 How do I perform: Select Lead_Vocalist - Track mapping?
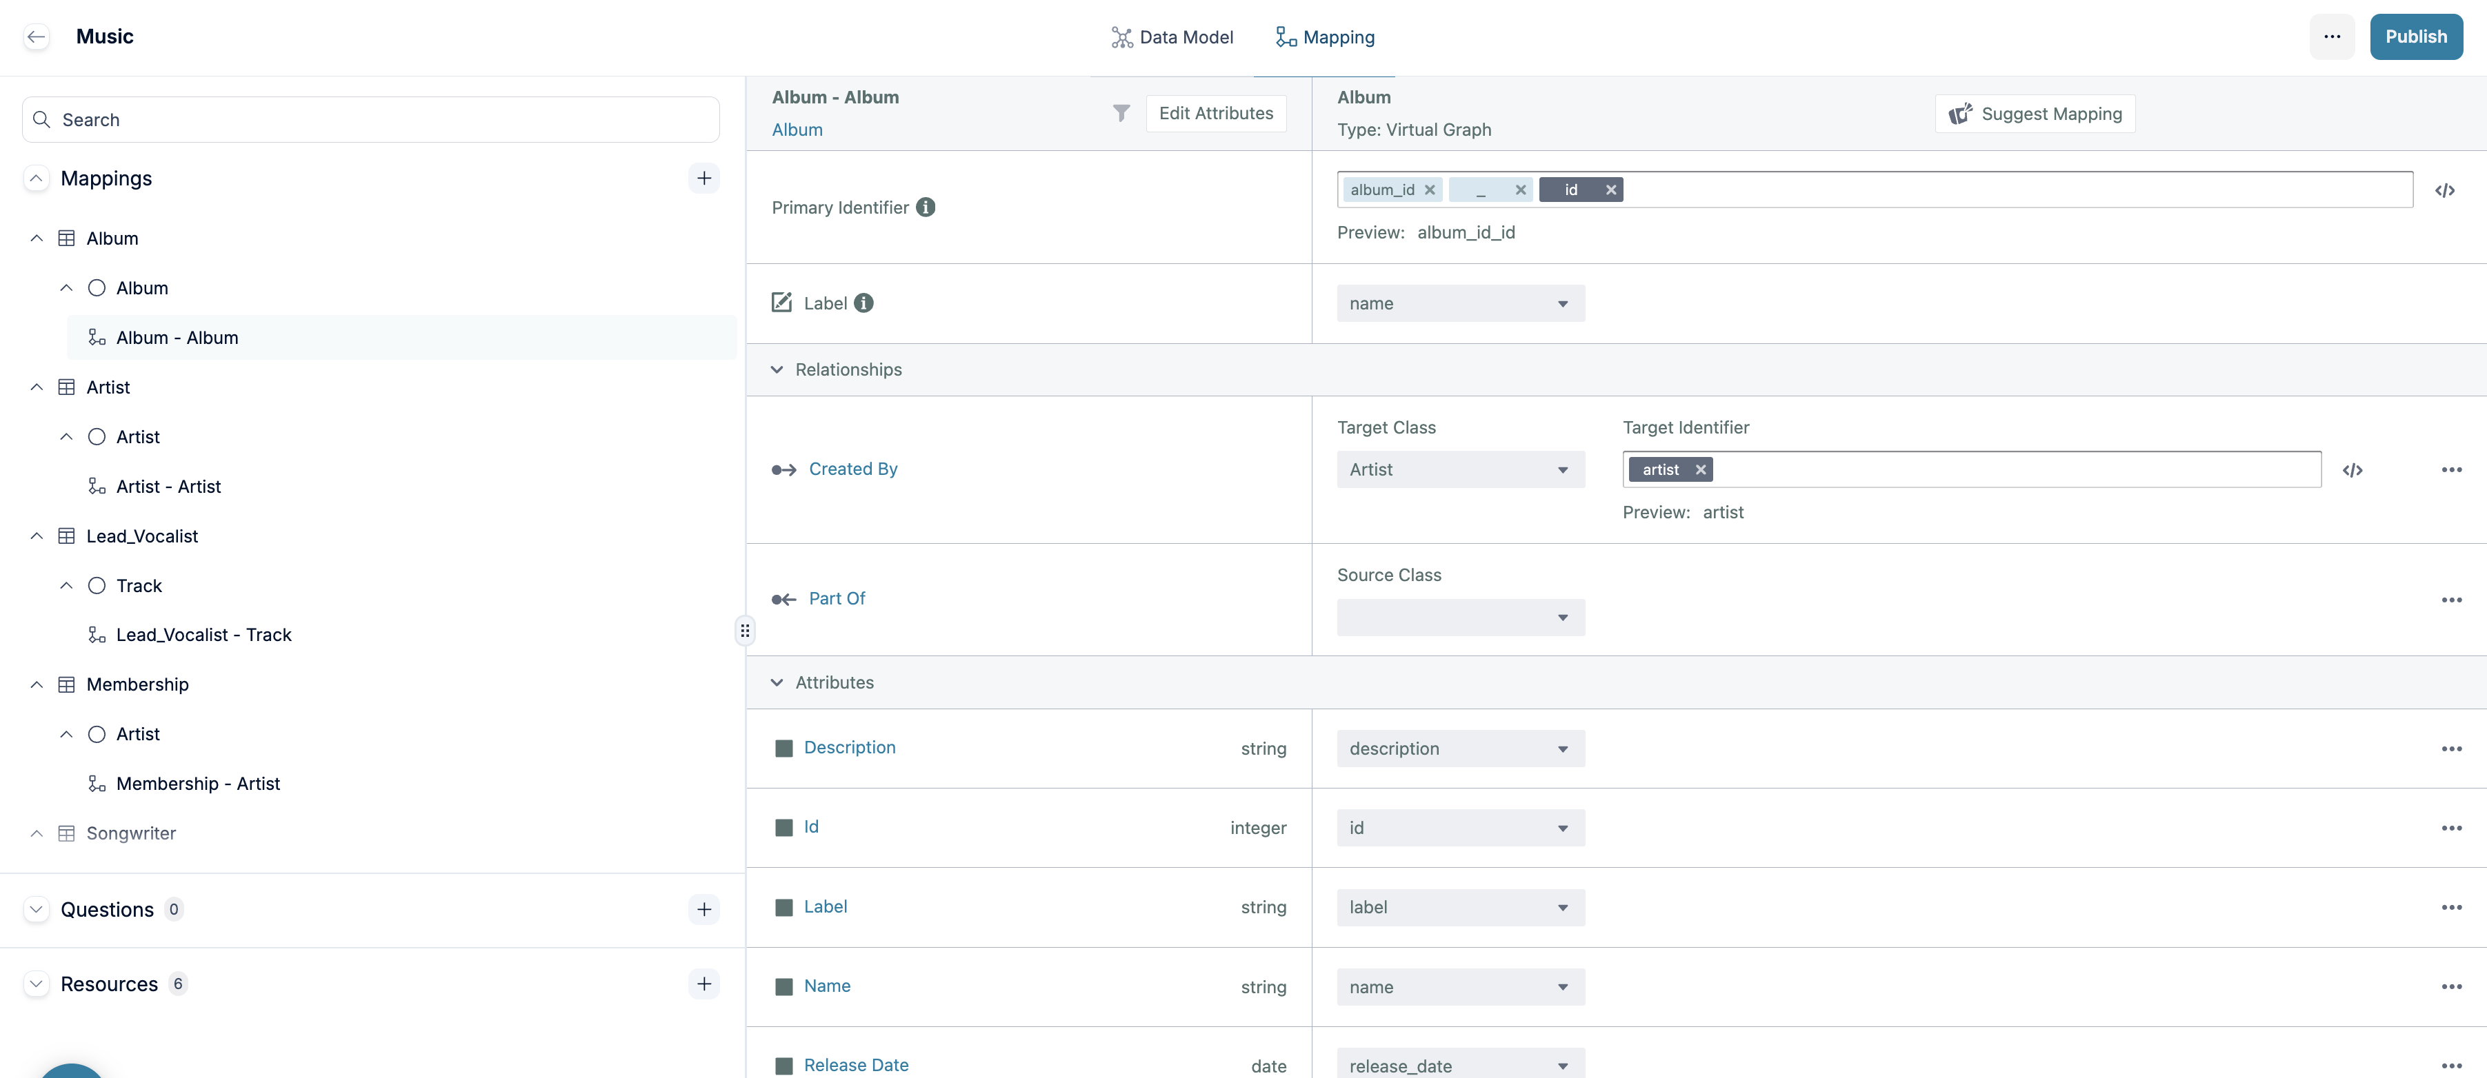(203, 635)
